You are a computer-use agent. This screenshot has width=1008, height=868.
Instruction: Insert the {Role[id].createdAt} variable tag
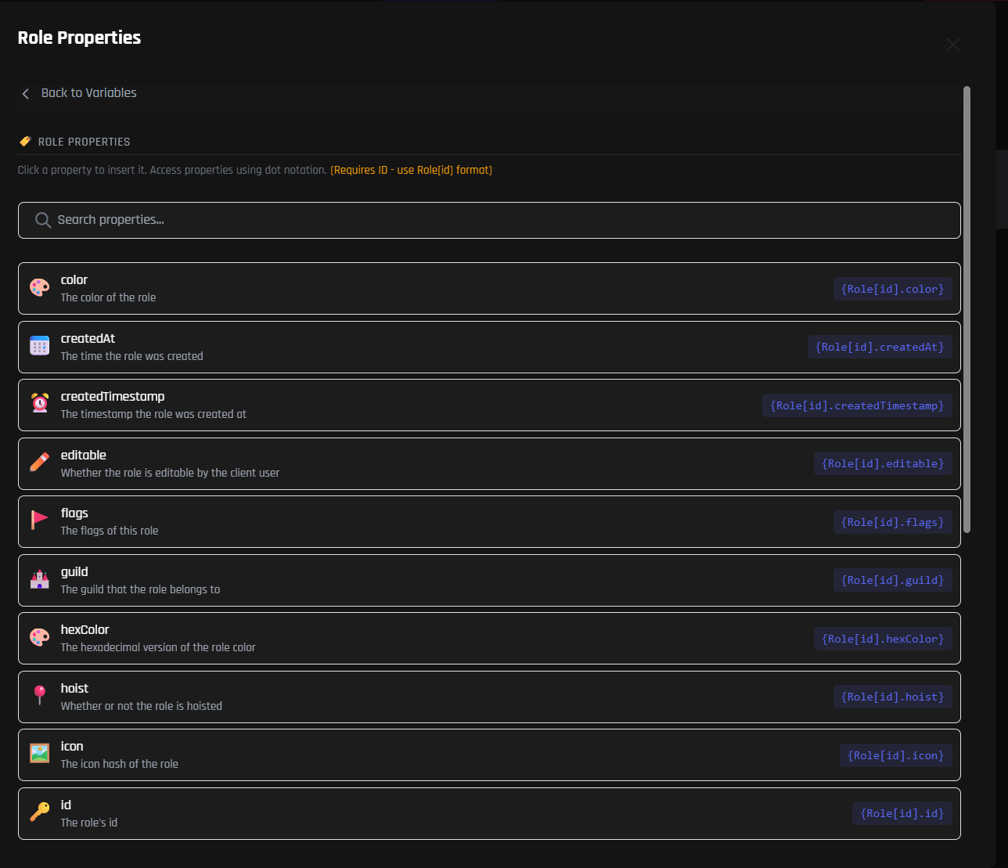click(880, 347)
